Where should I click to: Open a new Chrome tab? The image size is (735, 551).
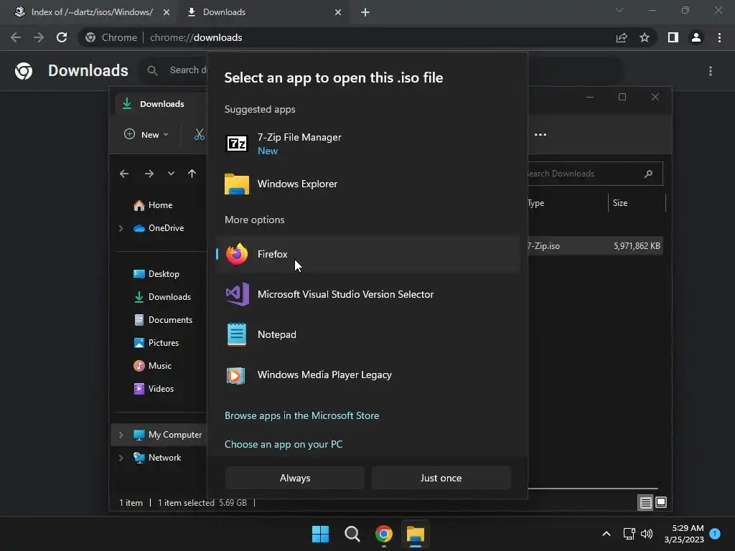pyautogui.click(x=365, y=12)
